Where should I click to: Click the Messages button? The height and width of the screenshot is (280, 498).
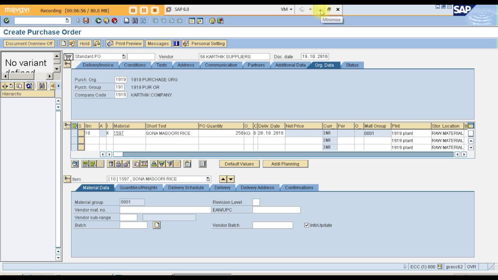pyautogui.click(x=158, y=44)
